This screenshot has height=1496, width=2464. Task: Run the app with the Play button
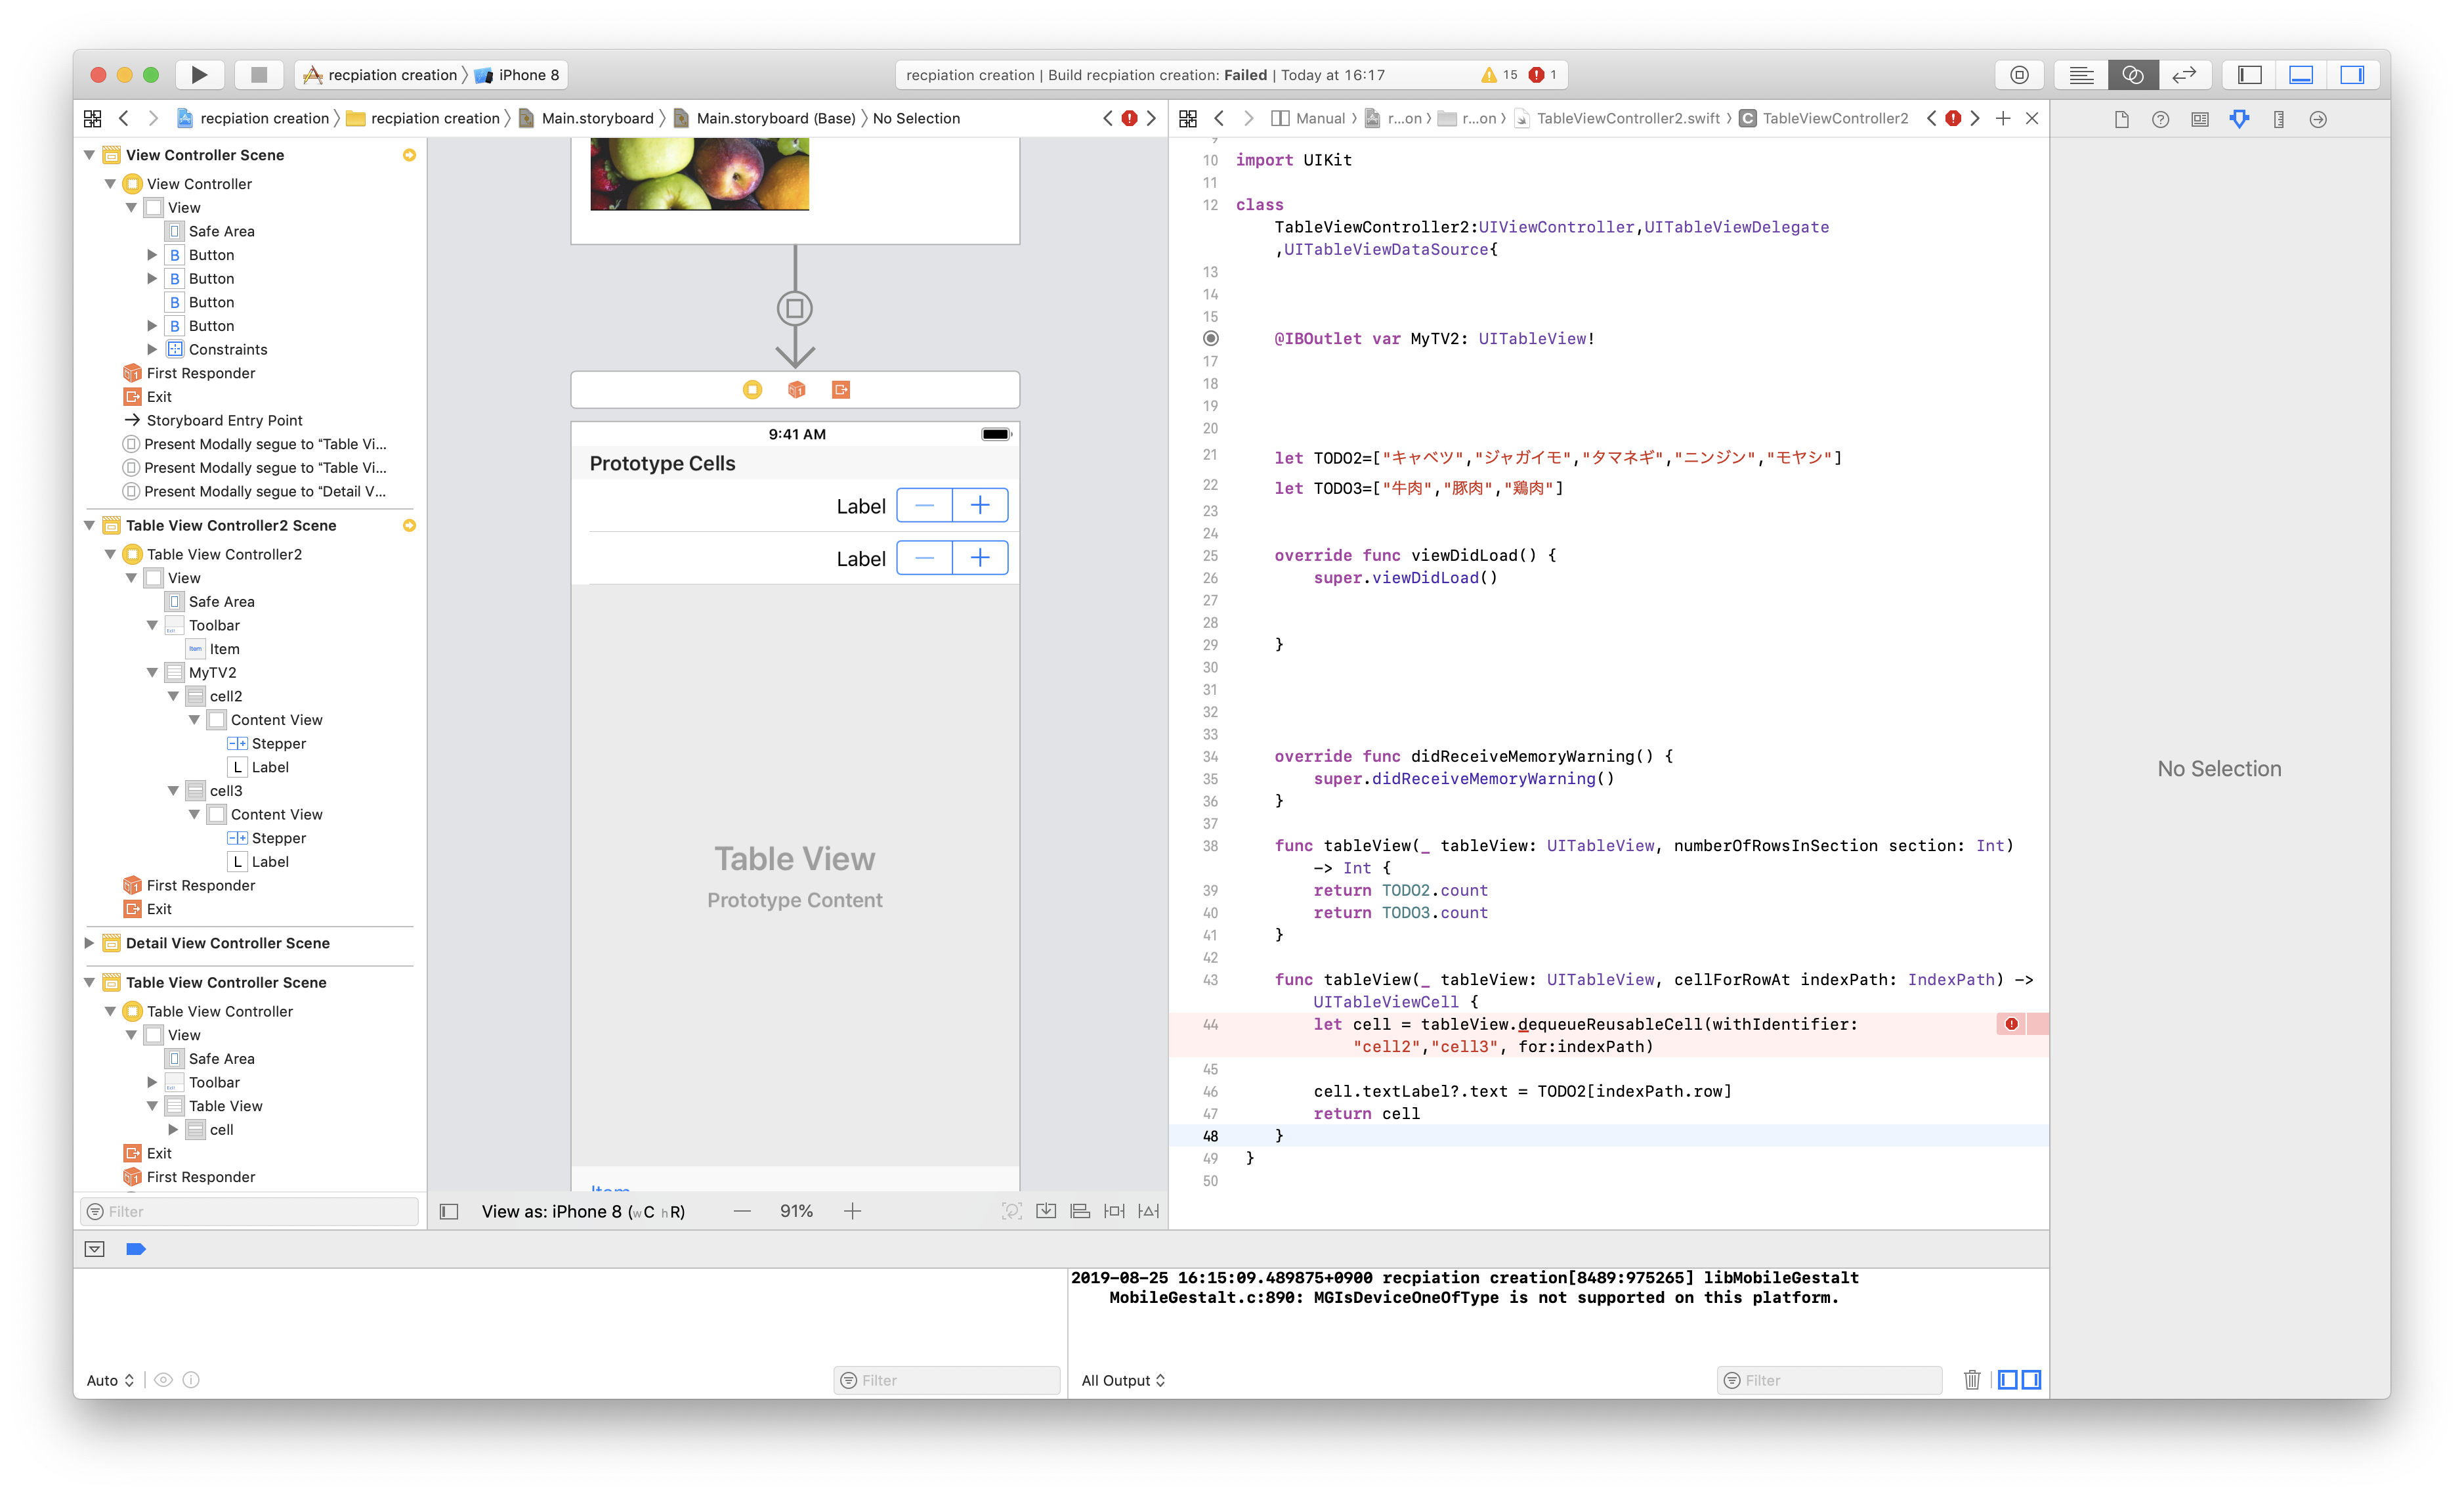(x=199, y=74)
